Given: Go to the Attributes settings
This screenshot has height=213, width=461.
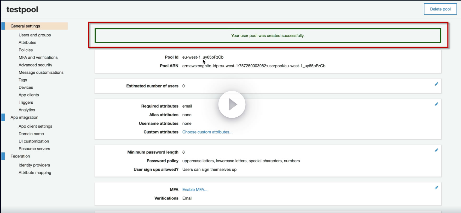Looking at the screenshot, I should click(27, 42).
